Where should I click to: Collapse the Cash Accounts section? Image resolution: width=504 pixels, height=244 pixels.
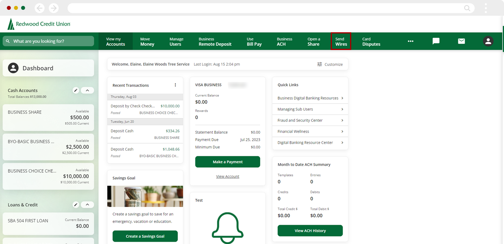click(x=87, y=90)
